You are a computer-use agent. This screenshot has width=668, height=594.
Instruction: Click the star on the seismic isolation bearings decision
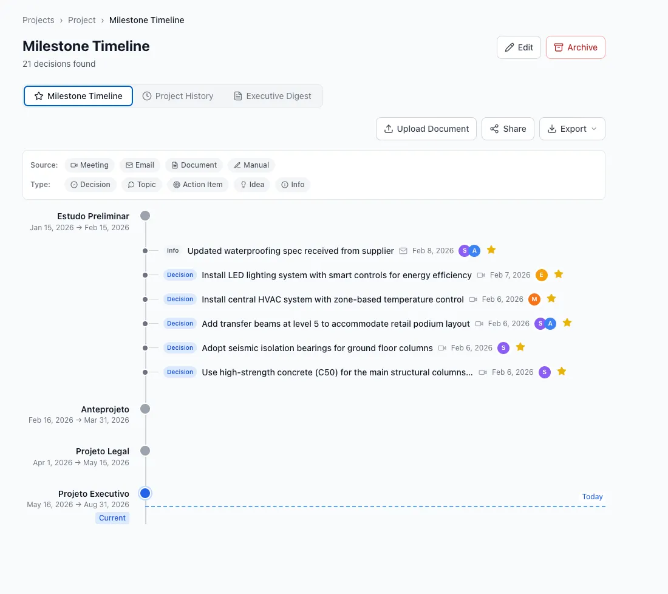520,347
